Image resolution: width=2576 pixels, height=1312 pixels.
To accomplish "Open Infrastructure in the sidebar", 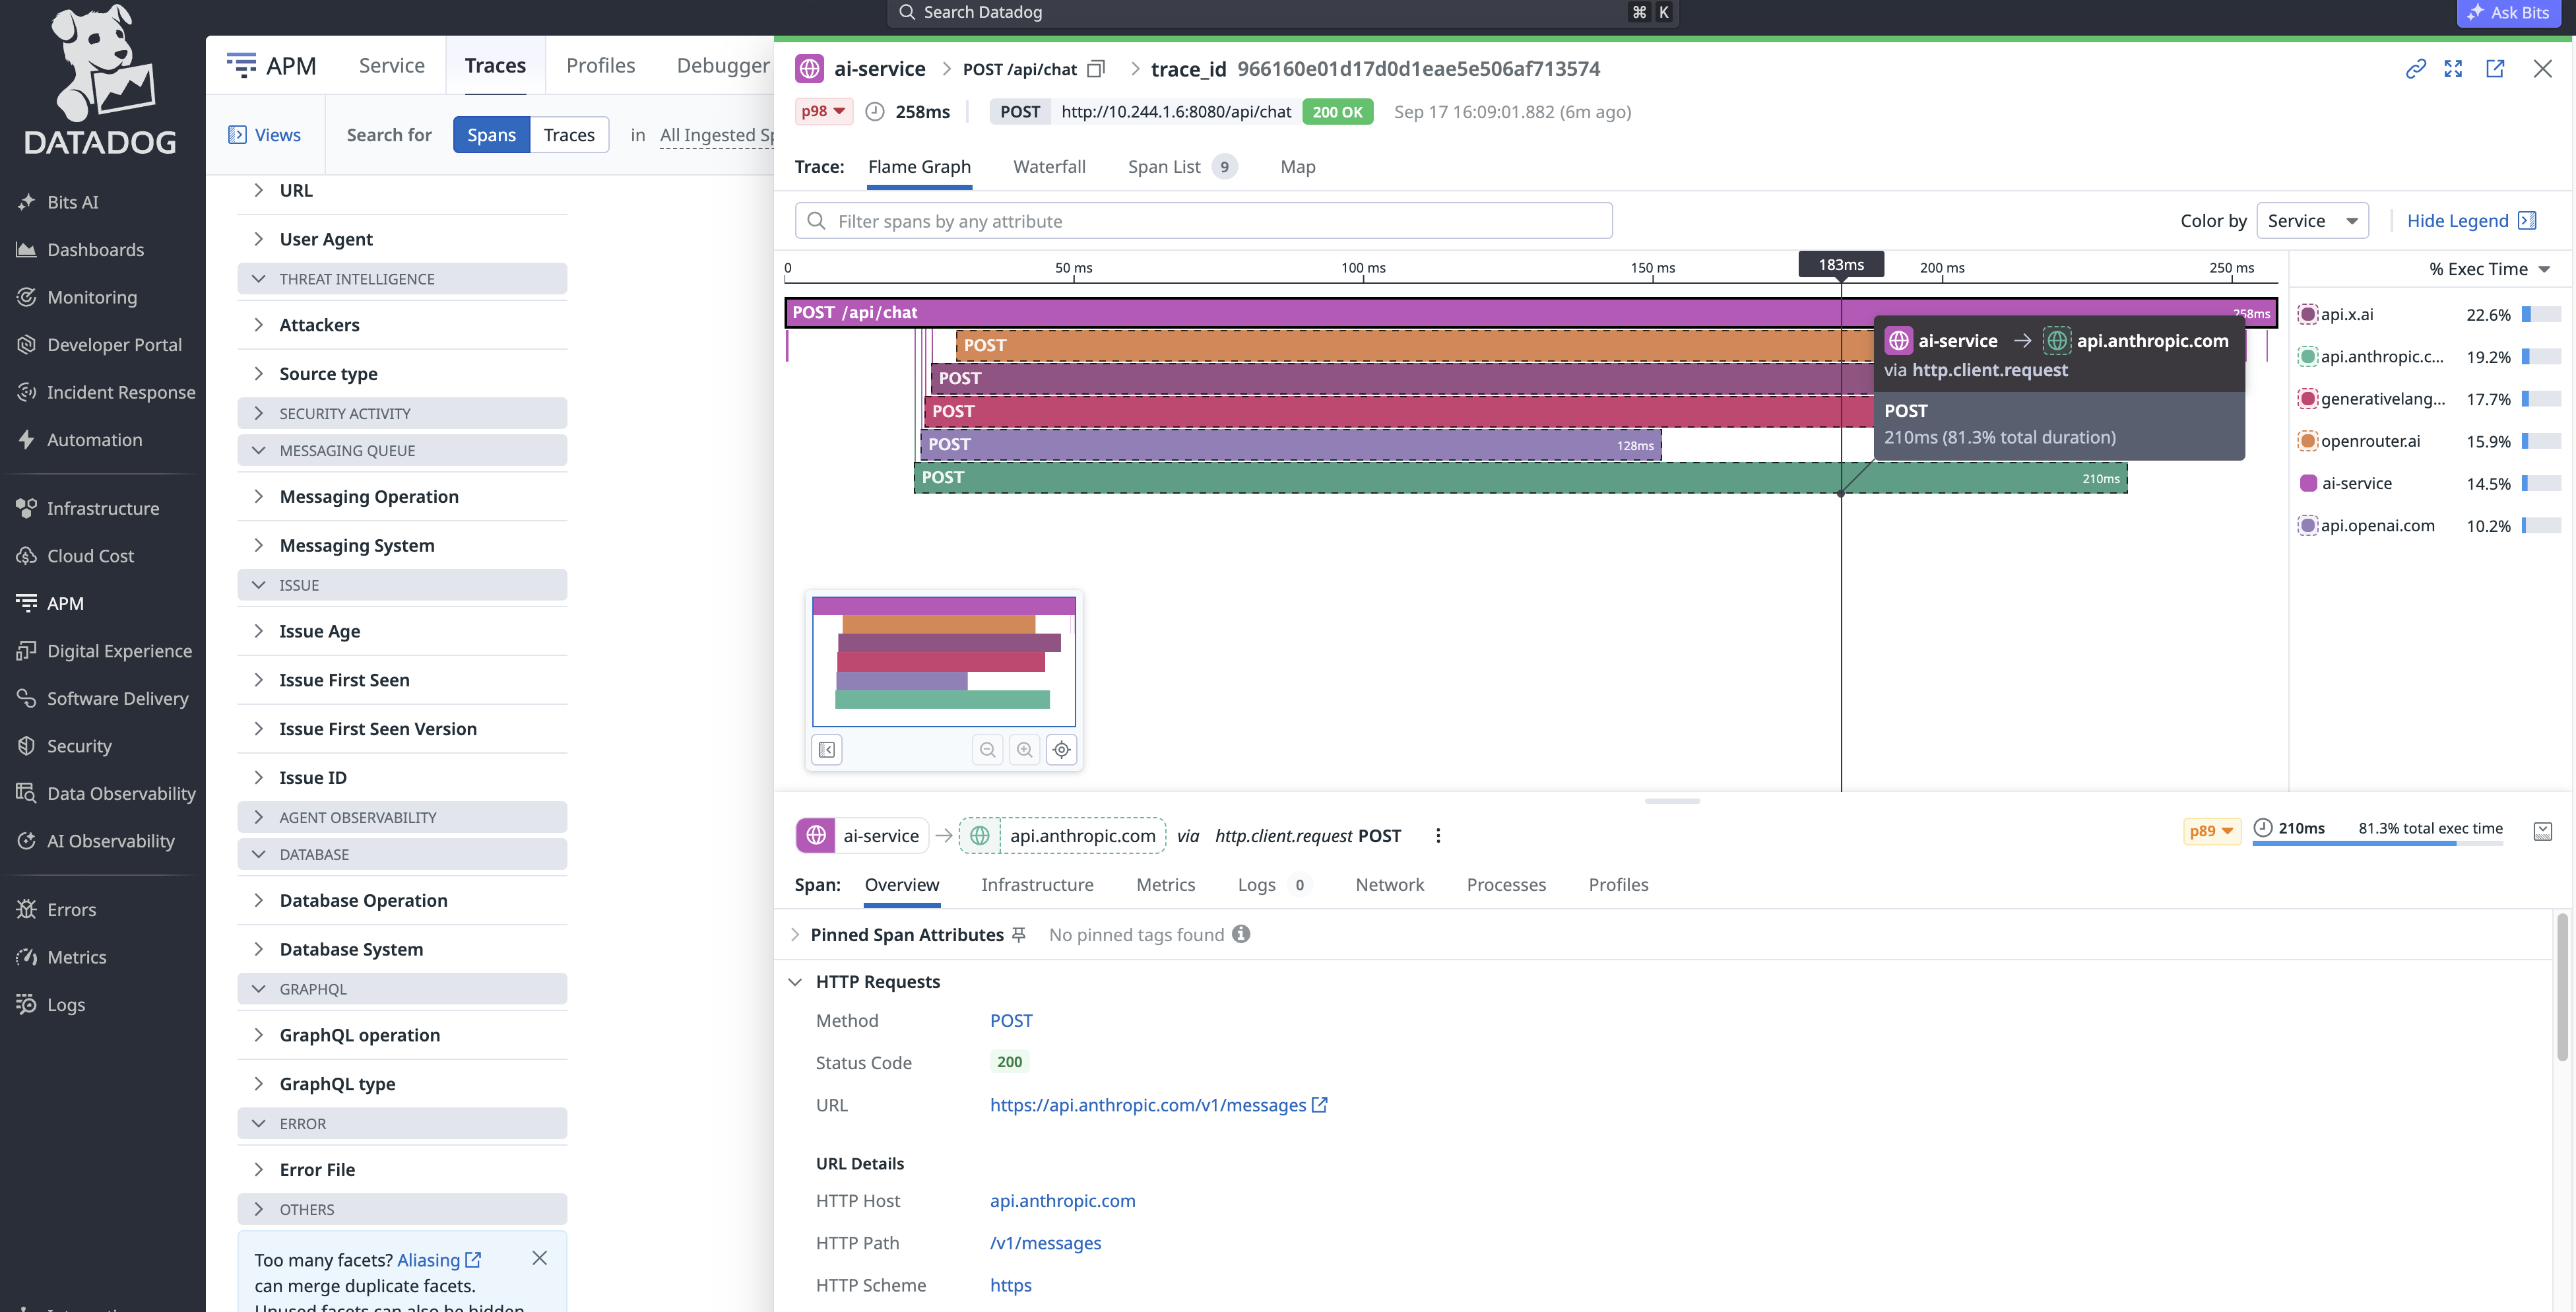I will coord(88,508).
